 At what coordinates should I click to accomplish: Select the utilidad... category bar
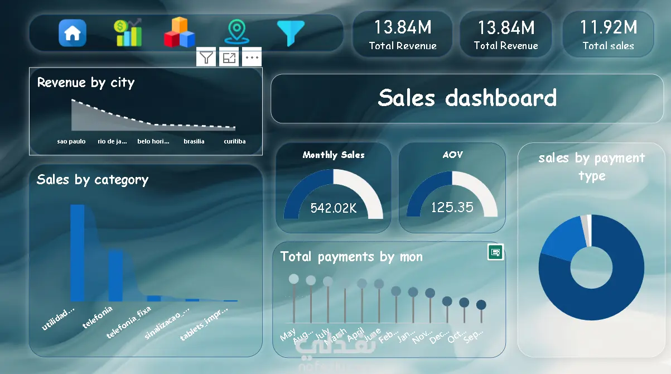pos(78,253)
